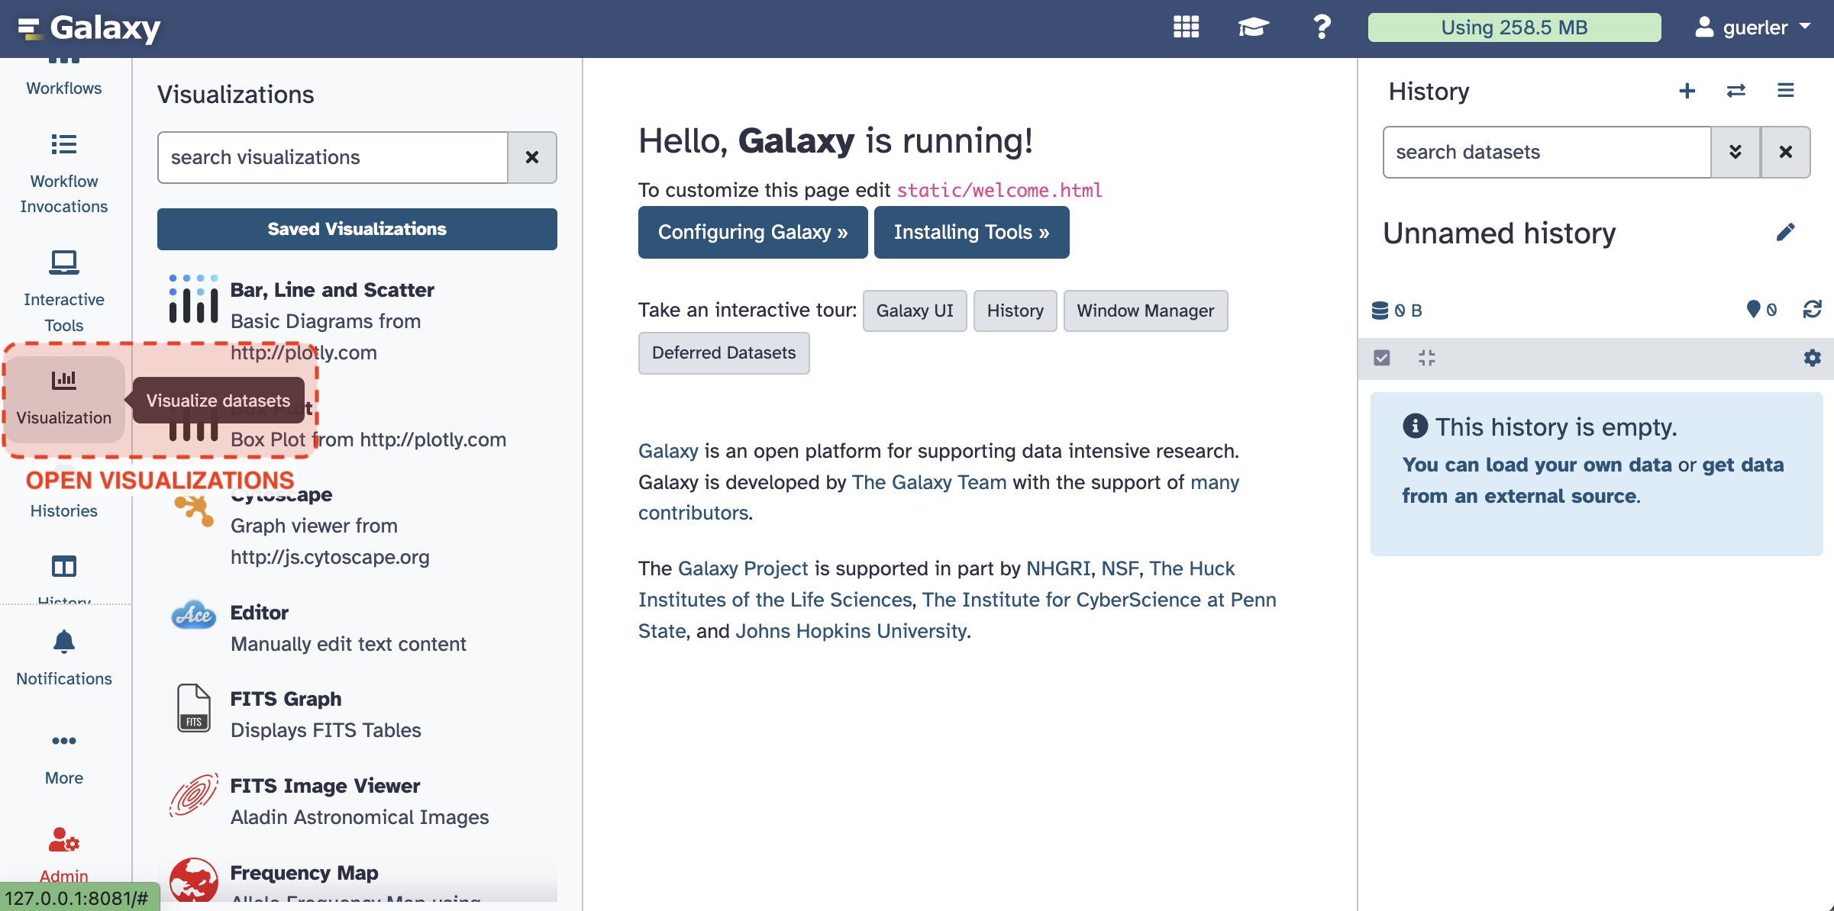Click the Configuring Galaxy button

click(x=752, y=232)
